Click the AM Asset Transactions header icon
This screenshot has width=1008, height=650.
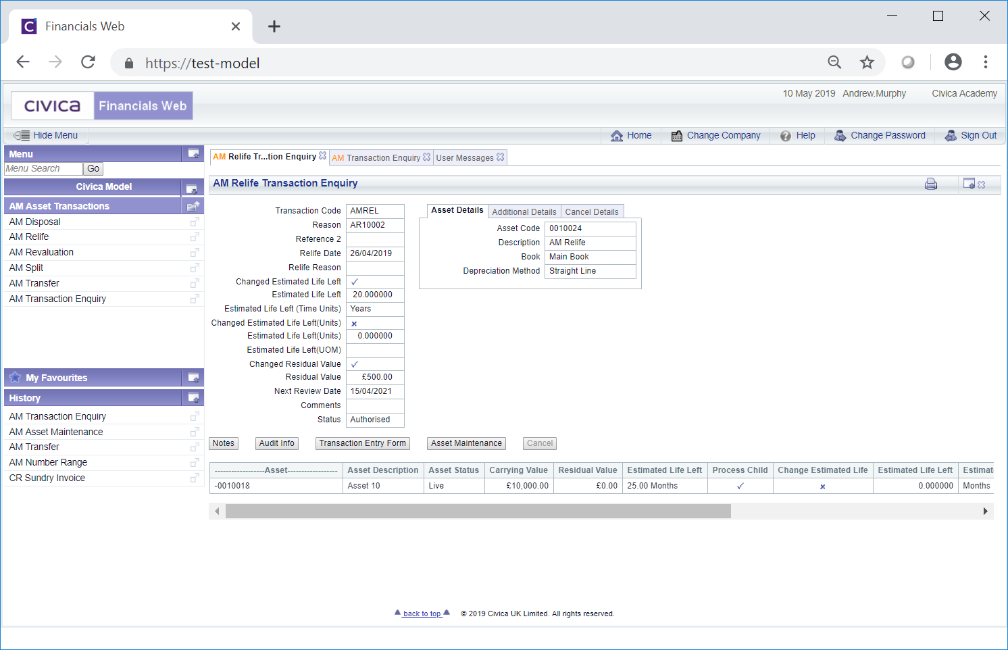[x=193, y=206]
